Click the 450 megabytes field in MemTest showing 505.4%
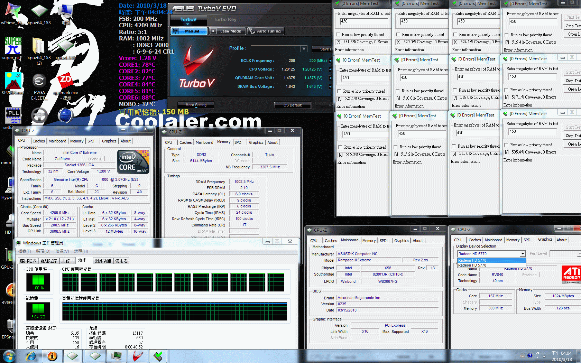Image resolution: width=581 pixels, height=363 pixels. [533, 131]
